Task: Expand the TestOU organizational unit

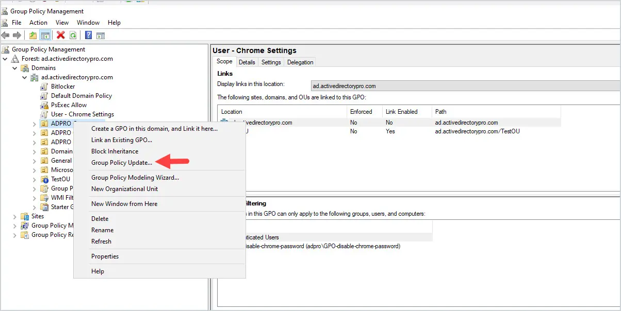Action: (x=34, y=179)
